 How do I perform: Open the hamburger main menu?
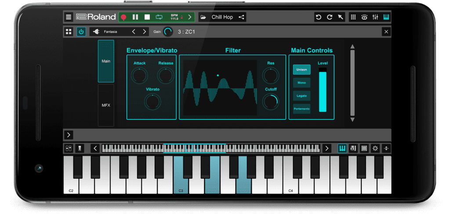69,17
